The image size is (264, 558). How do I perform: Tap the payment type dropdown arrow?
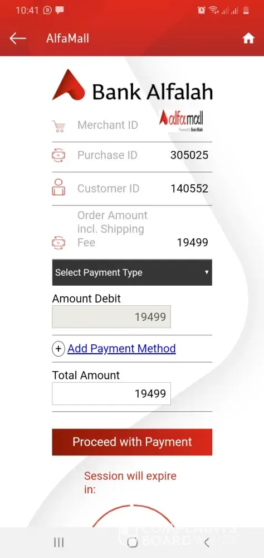click(207, 272)
